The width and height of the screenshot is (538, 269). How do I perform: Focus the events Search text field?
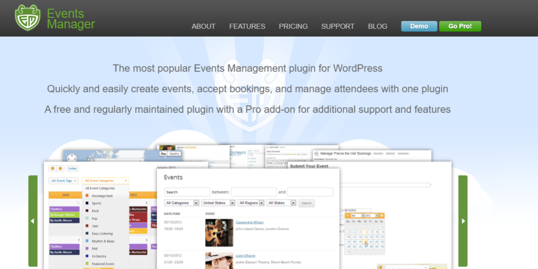[x=187, y=192]
